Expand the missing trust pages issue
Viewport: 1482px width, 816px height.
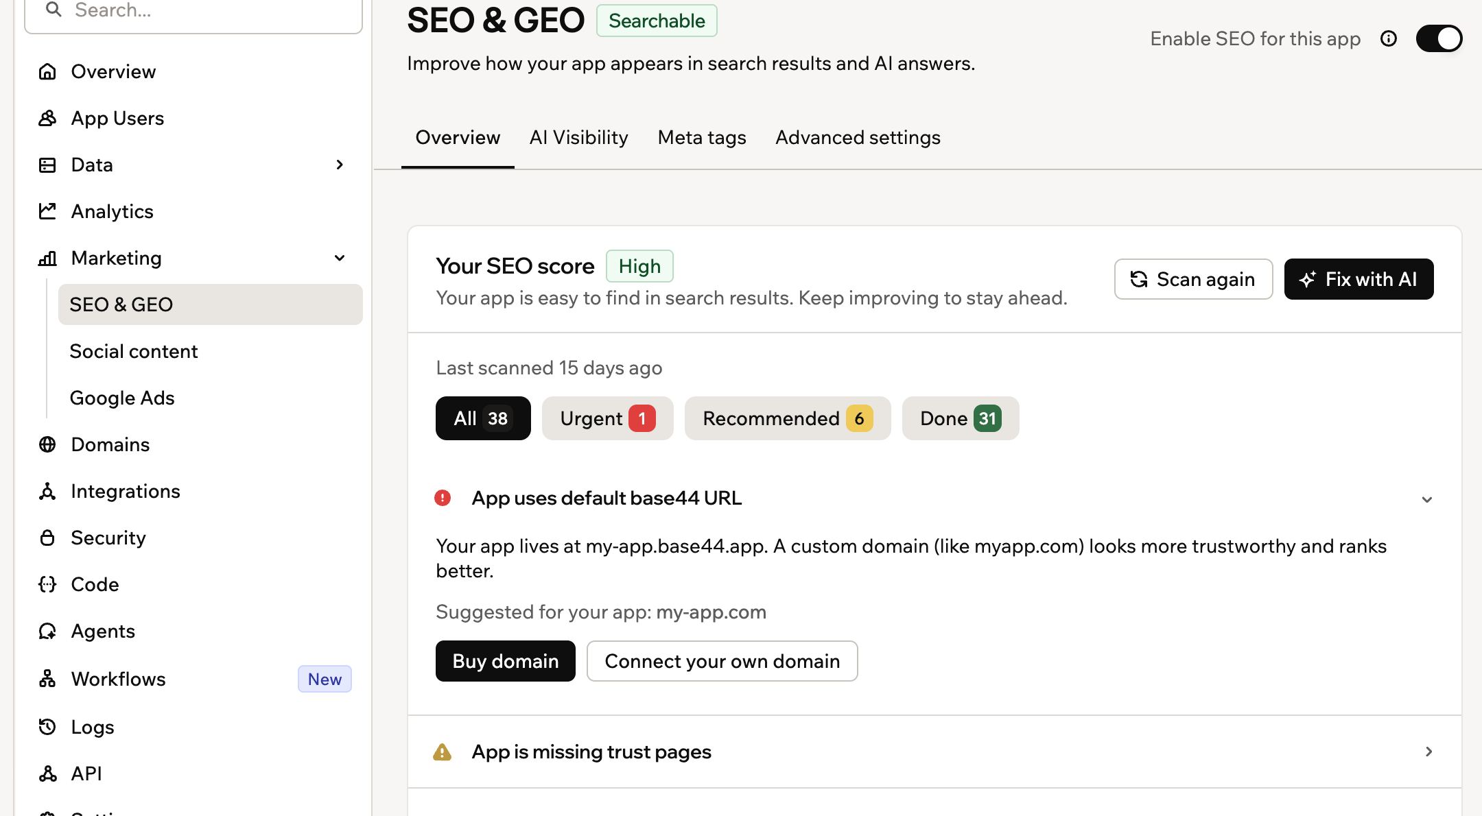(1428, 752)
